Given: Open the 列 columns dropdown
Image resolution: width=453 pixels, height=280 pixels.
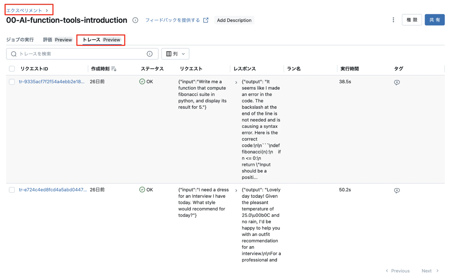Looking at the screenshot, I should [175, 54].
